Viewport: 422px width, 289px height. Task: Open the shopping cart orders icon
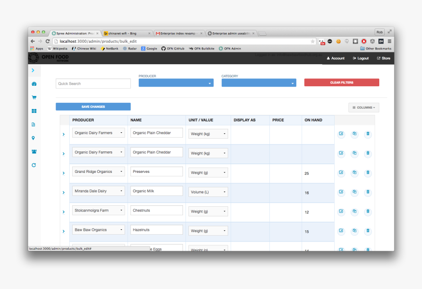pos(34,97)
